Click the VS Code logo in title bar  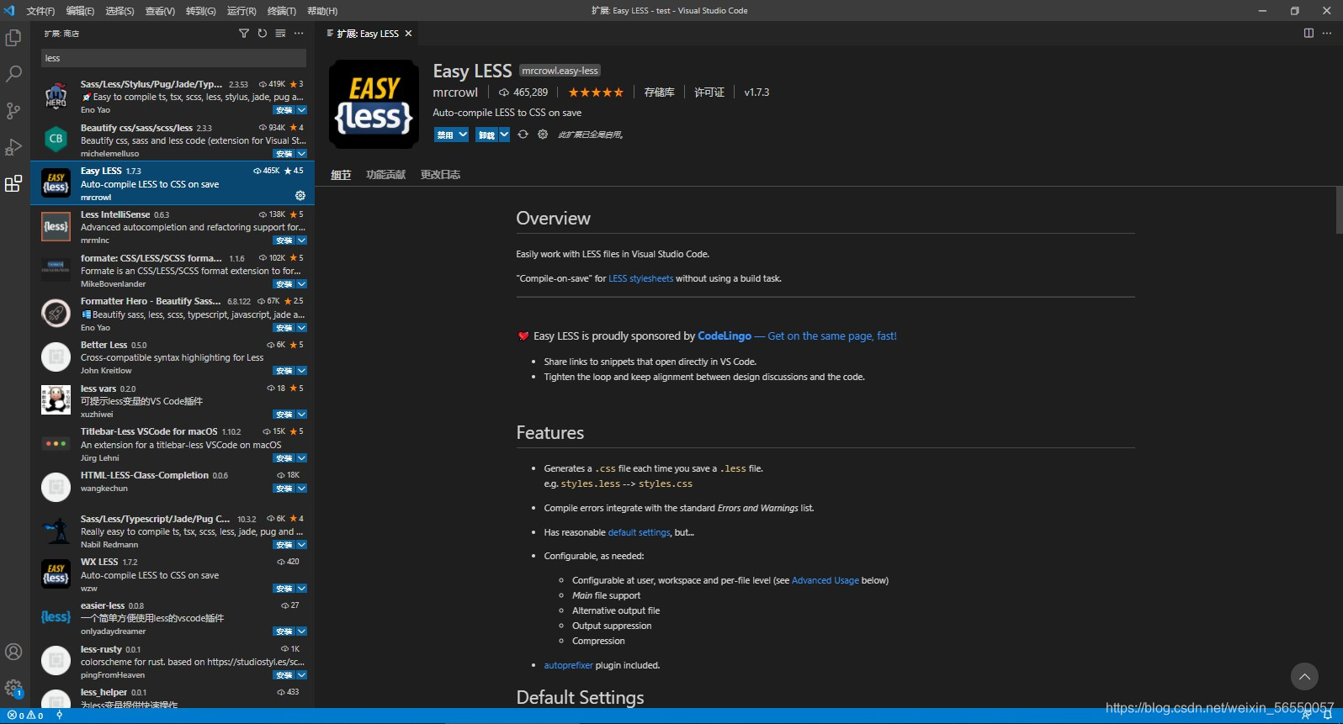click(9, 11)
